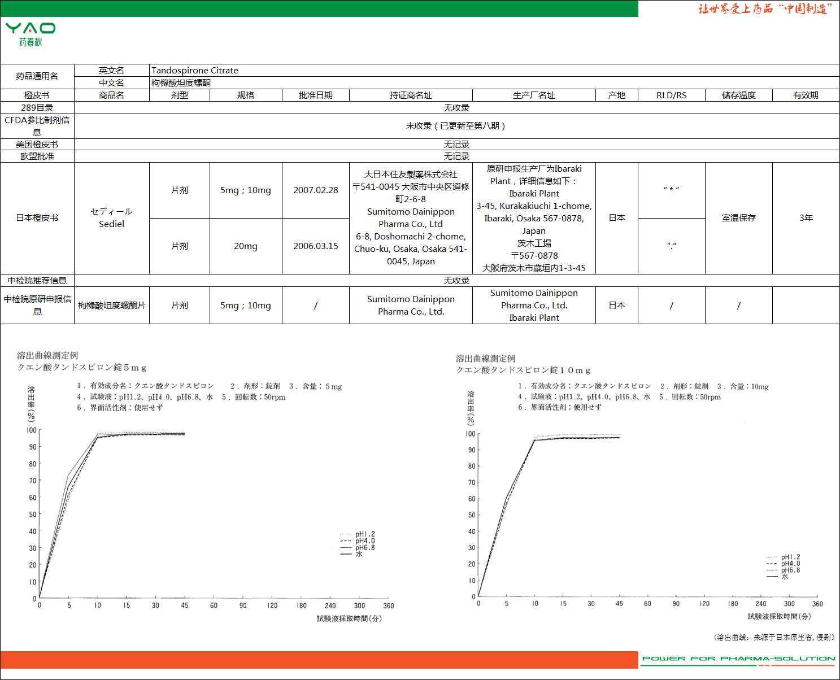This screenshot has width=840, height=680.
Task: Select the 药品通用名 row header cell
Action: click(x=37, y=76)
